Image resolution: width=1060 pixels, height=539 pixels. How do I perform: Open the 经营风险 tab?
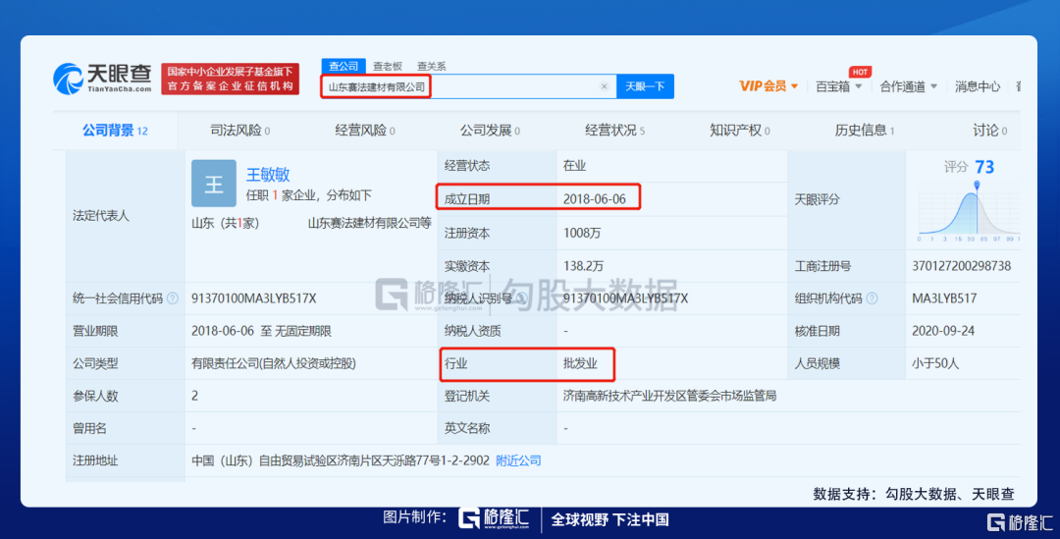pos(365,131)
